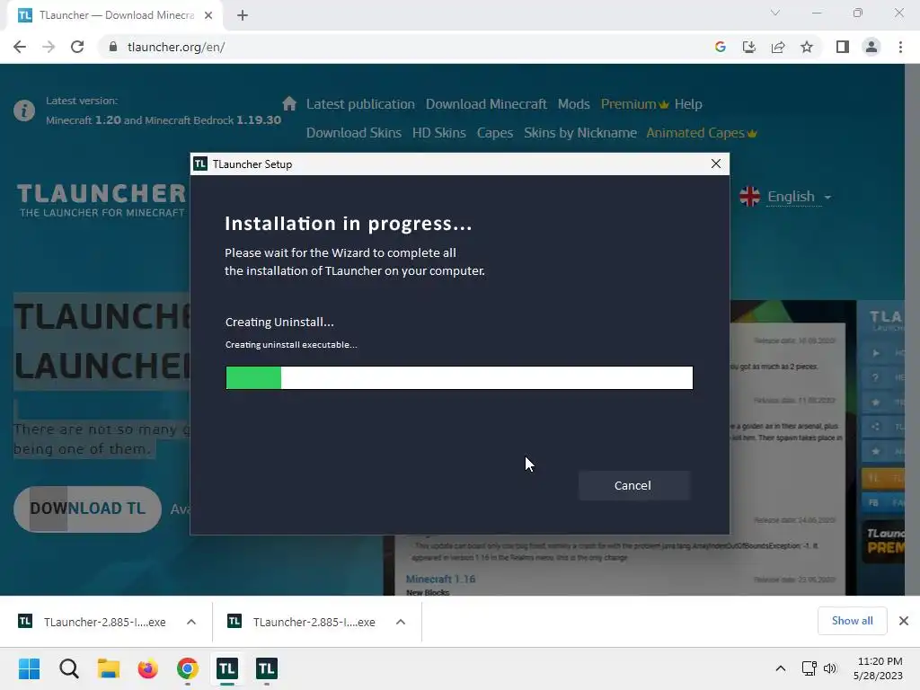This screenshot has height=690, width=920.
Task: Expand the English language dropdown
Action: 785,197
